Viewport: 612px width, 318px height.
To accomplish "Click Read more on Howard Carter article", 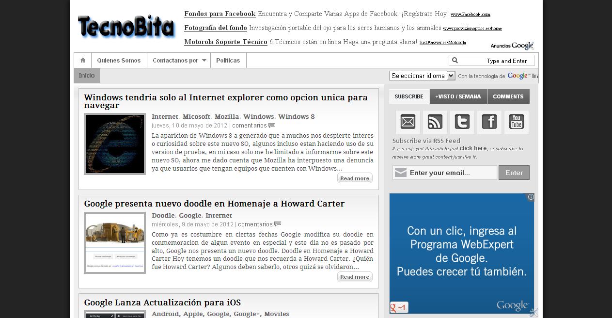I will pyautogui.click(x=355, y=277).
